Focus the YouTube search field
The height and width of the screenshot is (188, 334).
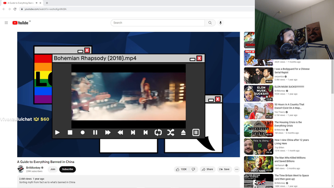(158, 23)
